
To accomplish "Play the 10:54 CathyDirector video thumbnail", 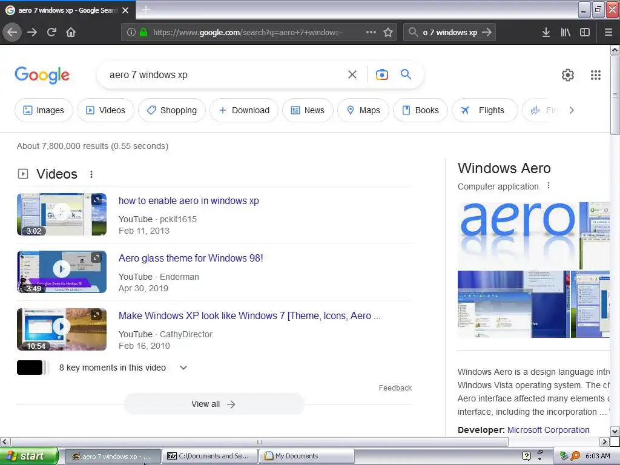I will (62, 329).
